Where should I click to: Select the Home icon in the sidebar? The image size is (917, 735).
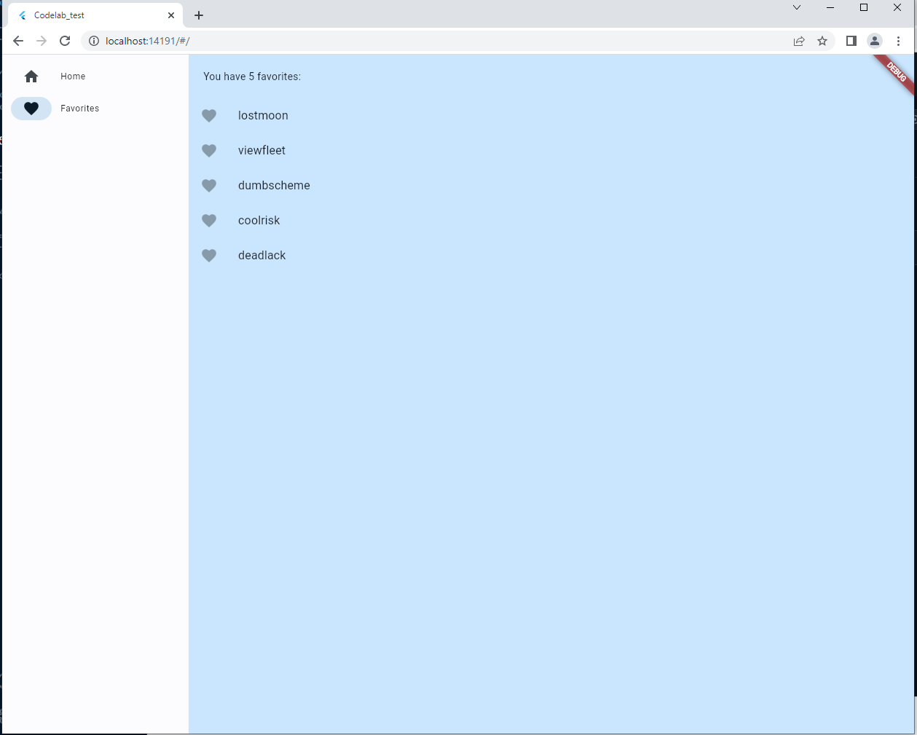(31, 76)
